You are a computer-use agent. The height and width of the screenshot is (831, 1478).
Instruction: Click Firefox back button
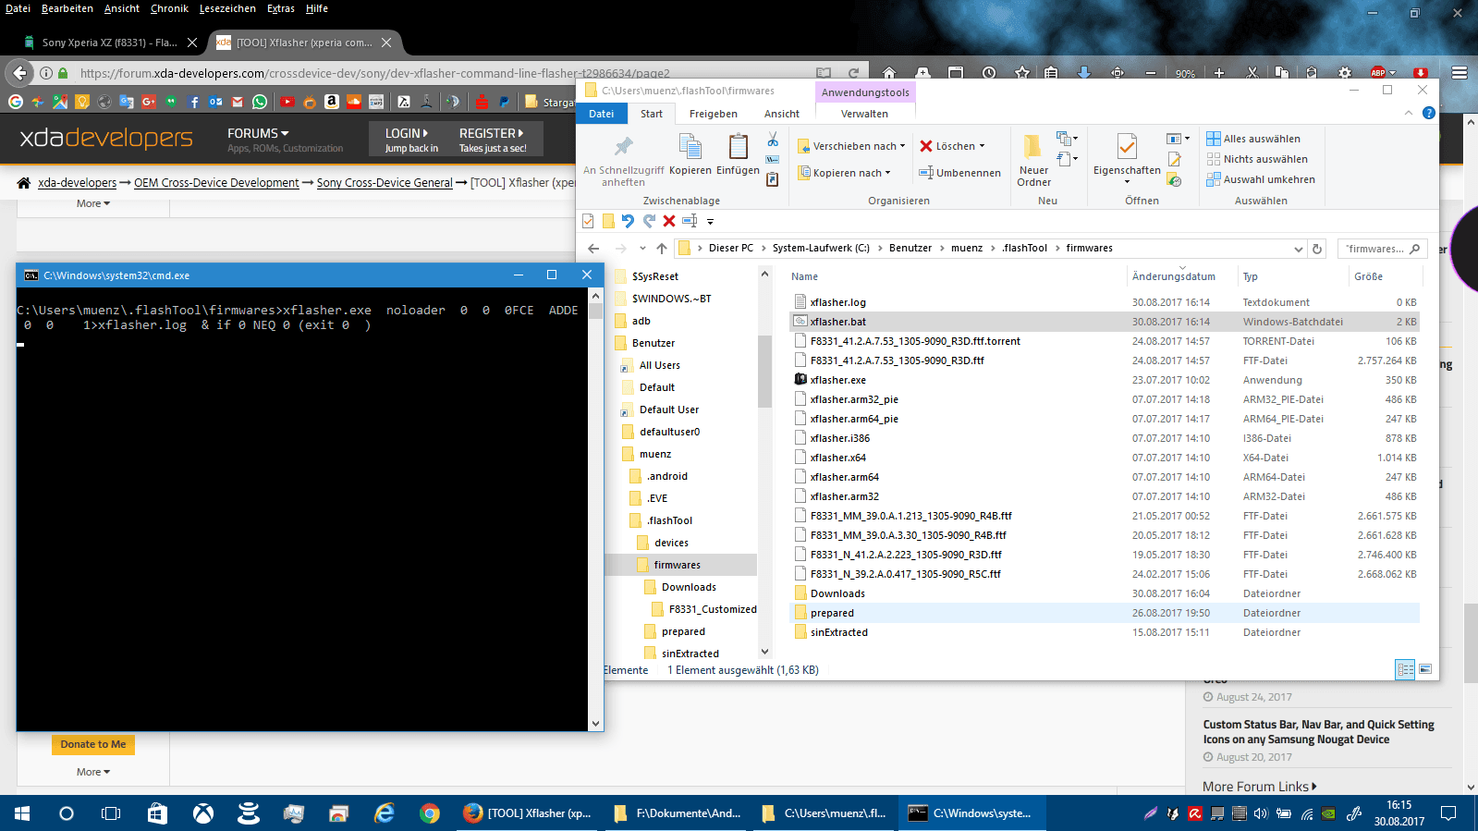(19, 73)
